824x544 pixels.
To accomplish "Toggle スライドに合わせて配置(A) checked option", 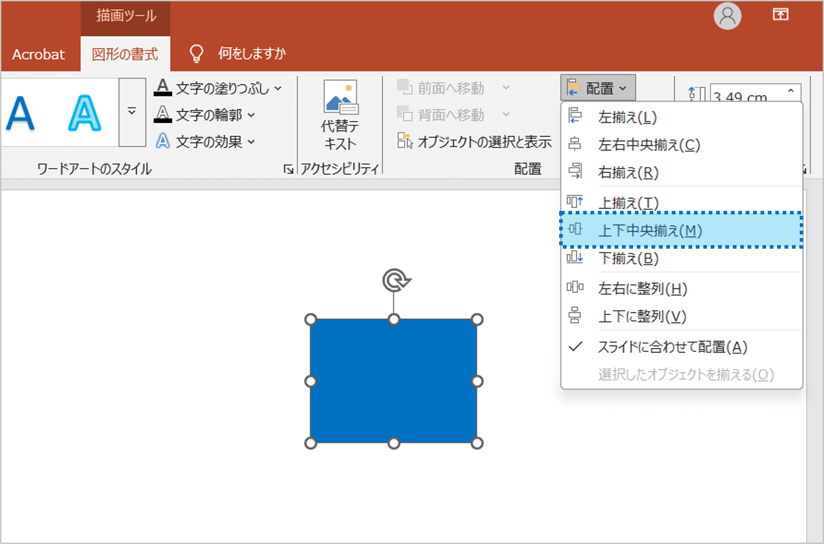I will pos(682,347).
